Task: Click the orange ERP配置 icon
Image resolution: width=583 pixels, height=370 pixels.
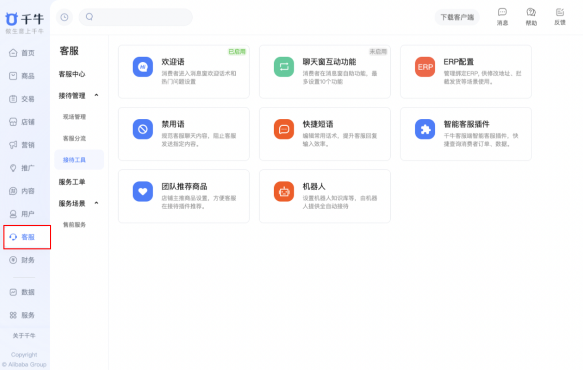Action: tap(425, 67)
